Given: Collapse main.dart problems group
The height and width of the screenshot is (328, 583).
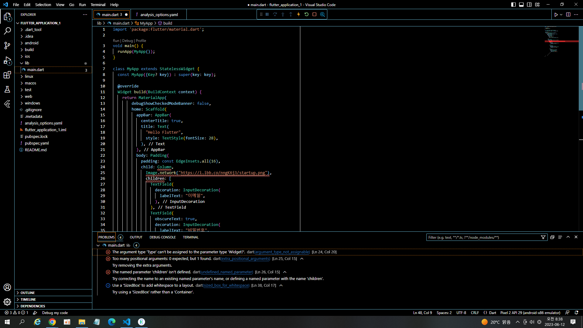Looking at the screenshot, I should click(98, 245).
